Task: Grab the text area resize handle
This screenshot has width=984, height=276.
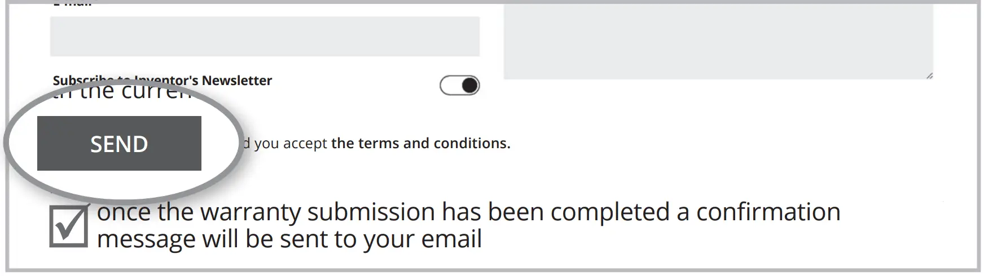Action: click(x=929, y=75)
